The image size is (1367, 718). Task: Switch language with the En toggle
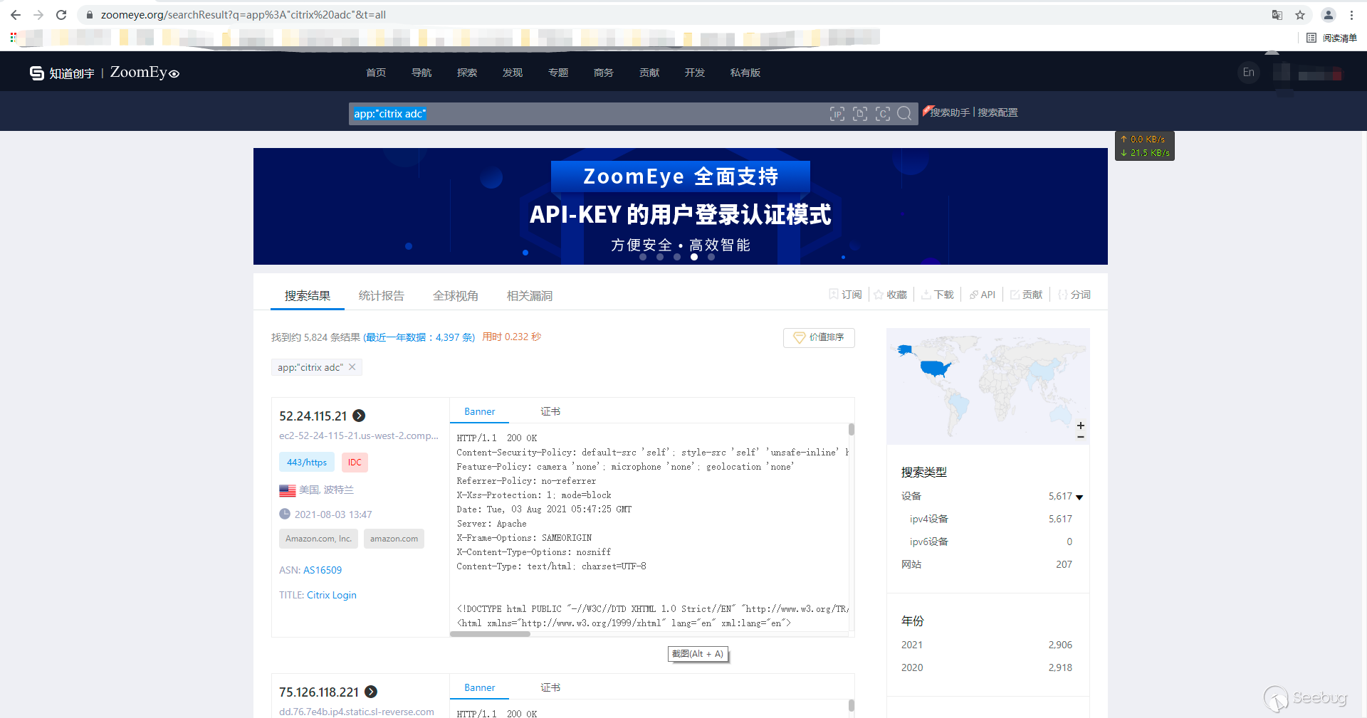1248,73
